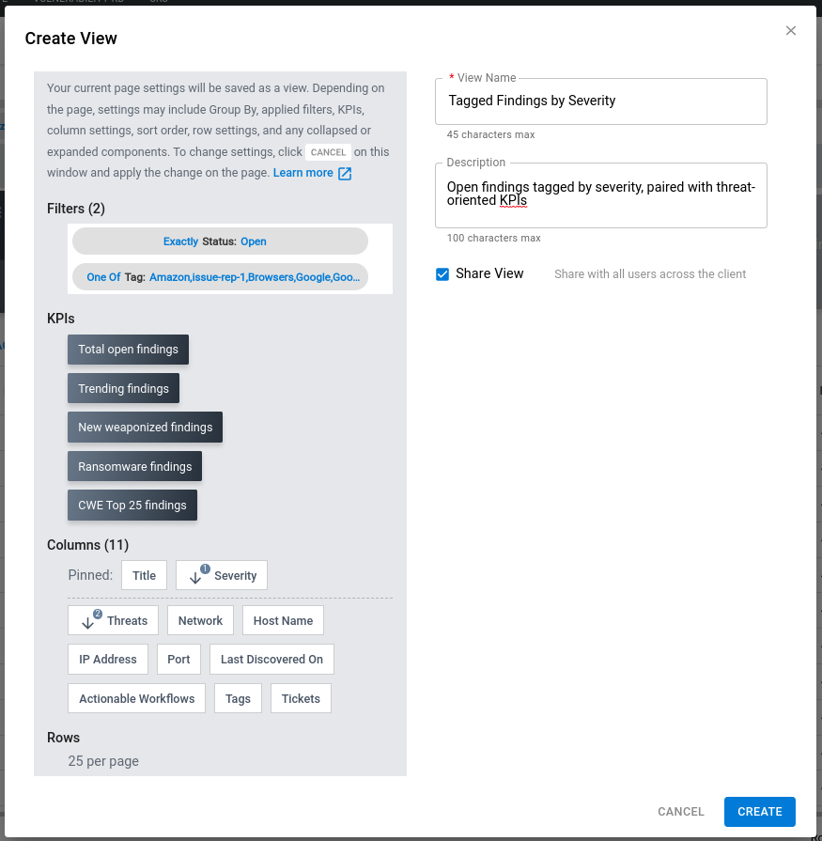Click the Learn more external link icon
The image size is (822, 841).
point(345,174)
